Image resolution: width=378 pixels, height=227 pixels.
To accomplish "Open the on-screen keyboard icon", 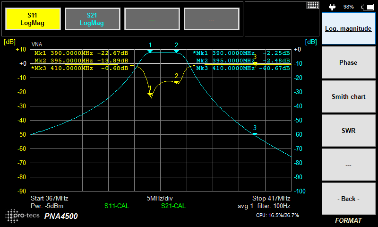I will coord(313,5).
